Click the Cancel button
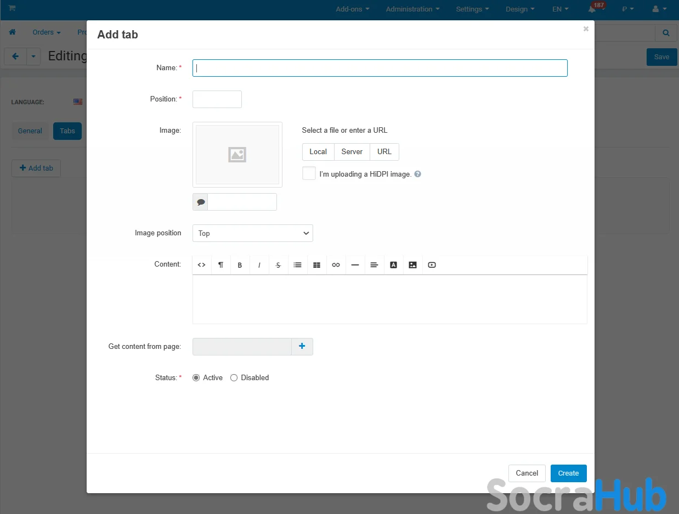This screenshot has width=679, height=514. point(527,473)
